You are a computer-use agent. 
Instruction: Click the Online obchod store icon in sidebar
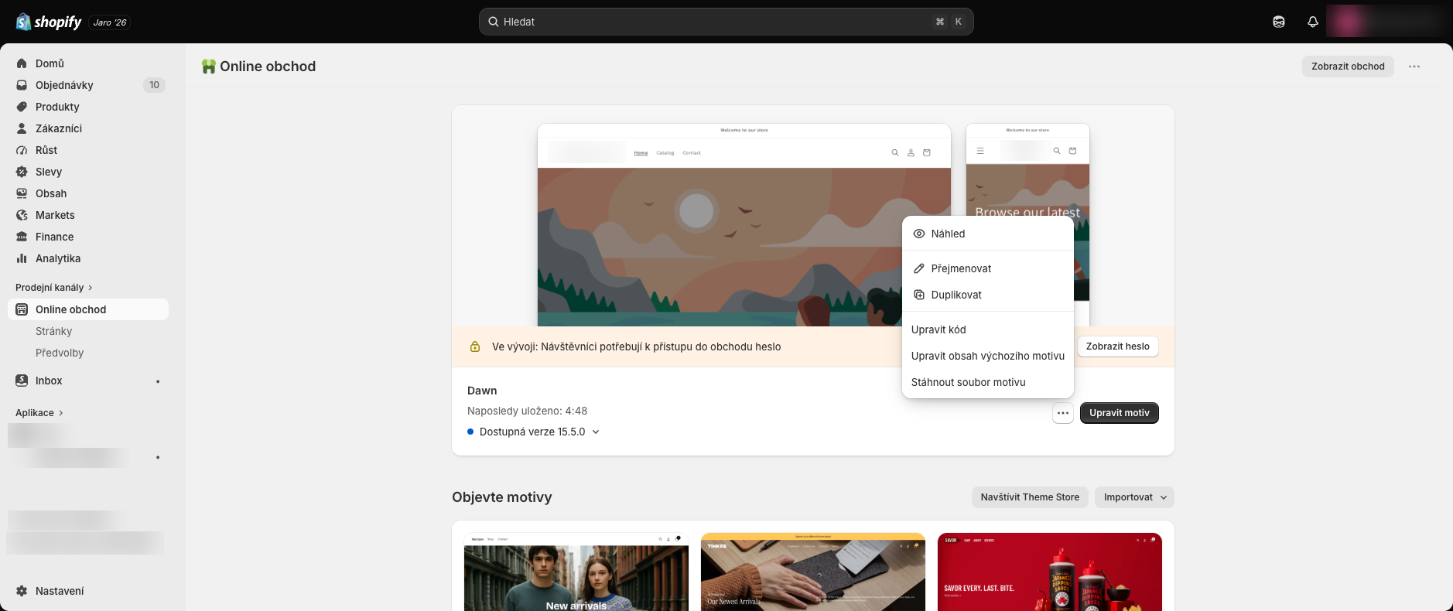[x=22, y=309]
